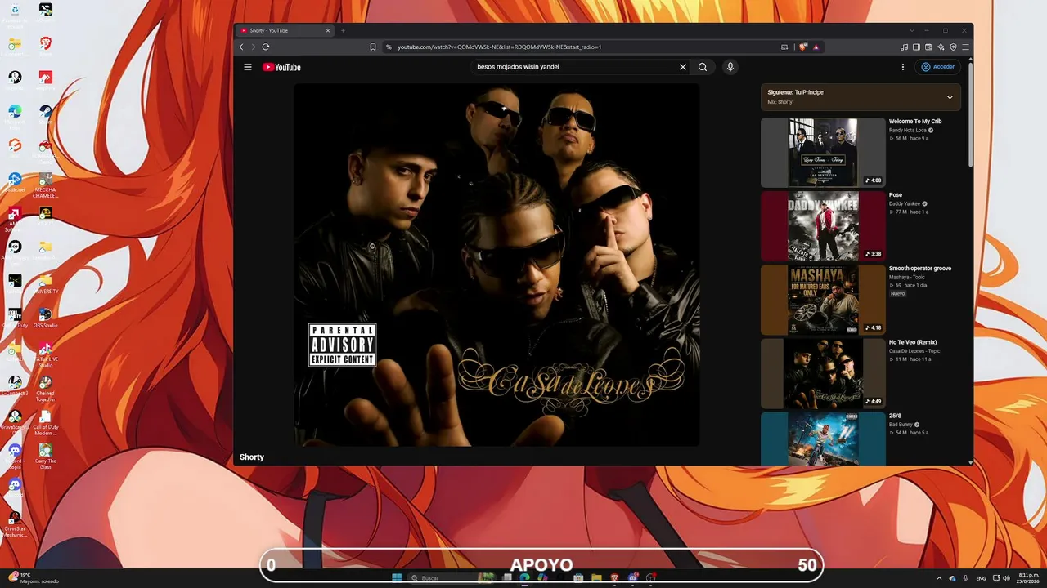Click the YouTube page vertical scrollbar
This screenshot has height=588, width=1047.
point(971,114)
